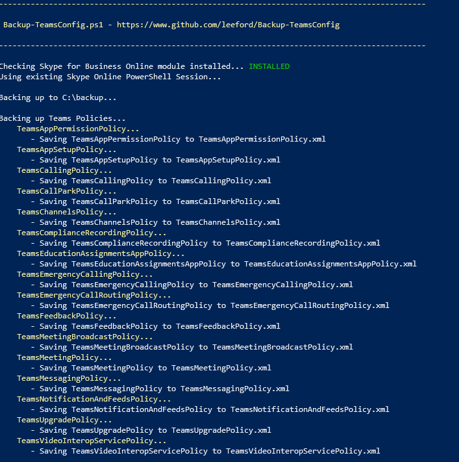Click the yellow TeamsEmergencyCallRoutingPolicy... heading

[x=93, y=295]
